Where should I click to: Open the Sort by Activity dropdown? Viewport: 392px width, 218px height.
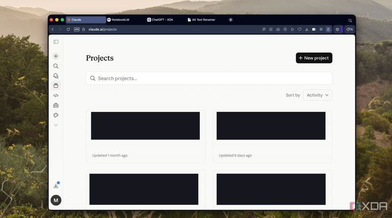(x=317, y=95)
